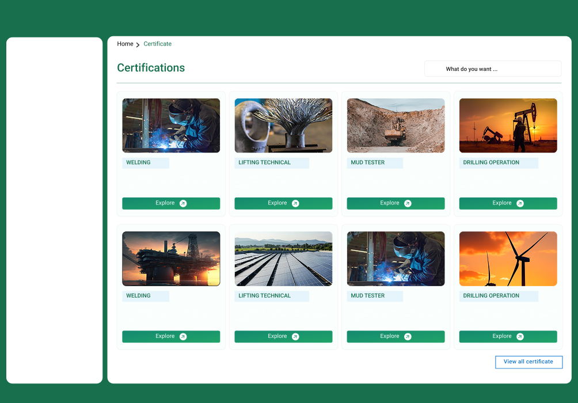Go to Home in the breadcrumb
578x403 pixels.
tap(125, 44)
